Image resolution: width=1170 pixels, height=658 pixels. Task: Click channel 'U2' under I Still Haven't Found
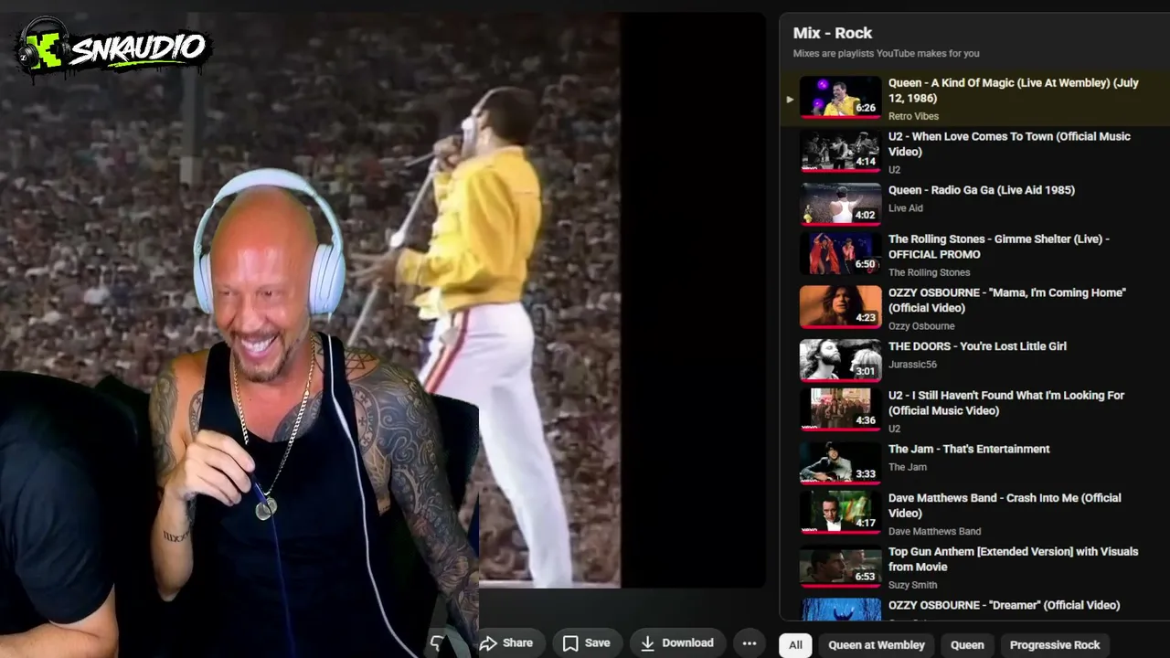click(x=894, y=429)
